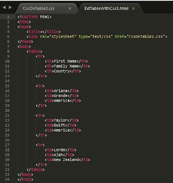Click the href="CssOnTable3.css" value
The height and width of the screenshot is (183, 173).
tap(146, 37)
